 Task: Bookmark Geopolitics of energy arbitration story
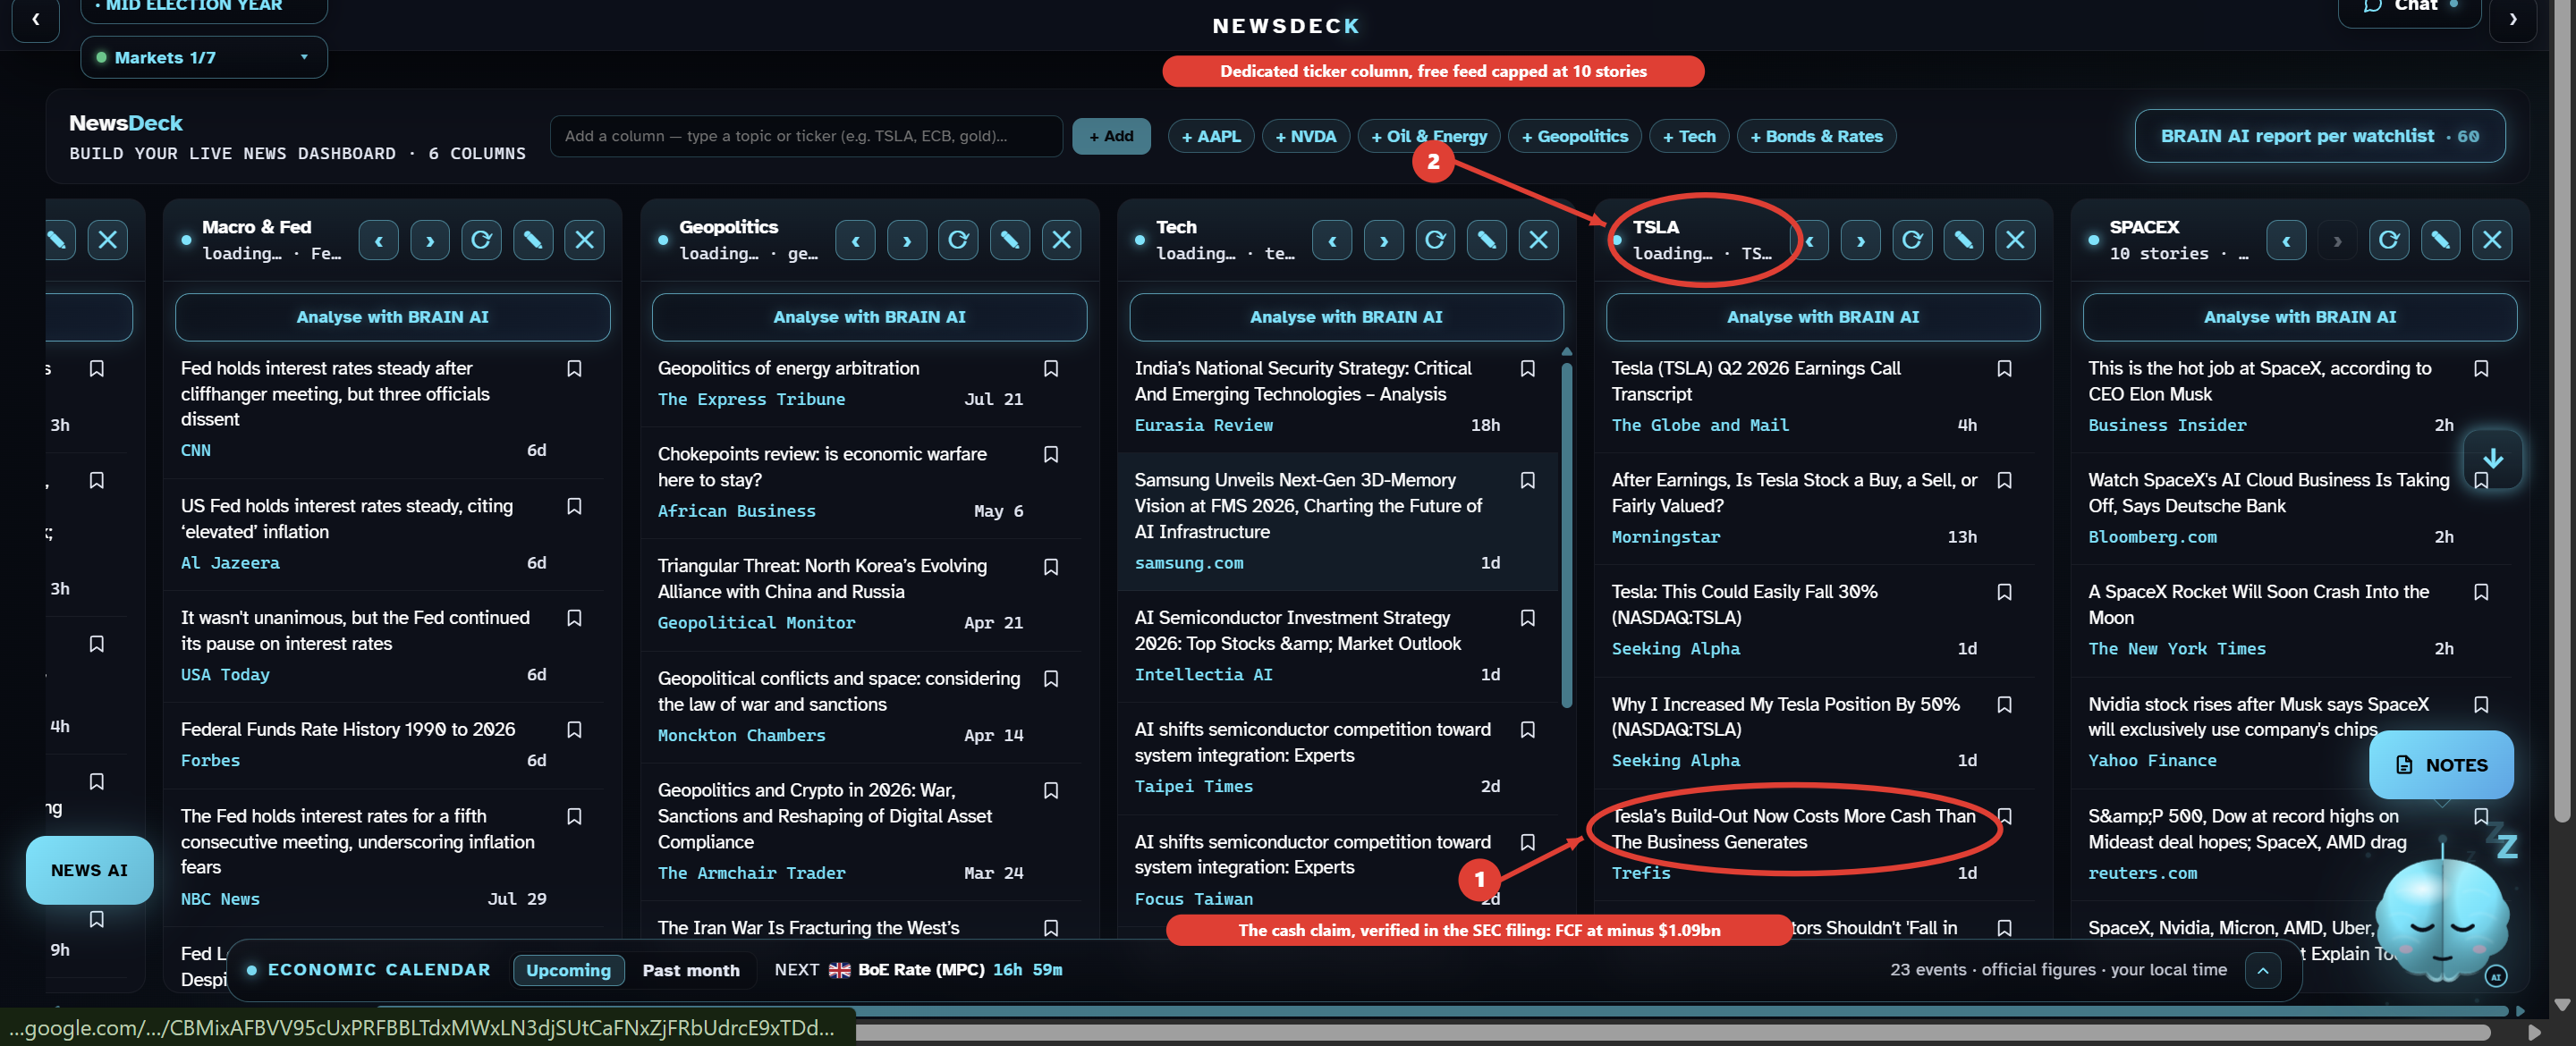pos(1051,369)
